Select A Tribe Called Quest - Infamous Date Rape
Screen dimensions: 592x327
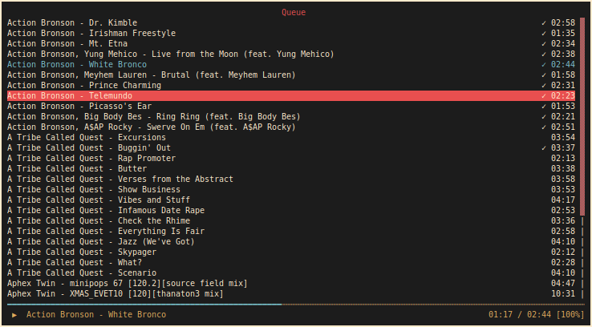coord(106,211)
